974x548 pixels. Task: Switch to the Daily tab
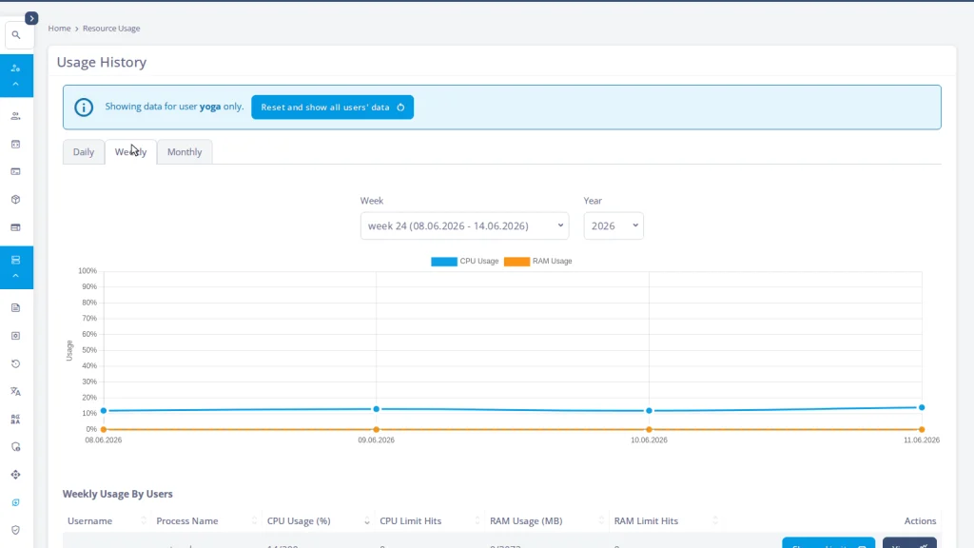click(84, 151)
